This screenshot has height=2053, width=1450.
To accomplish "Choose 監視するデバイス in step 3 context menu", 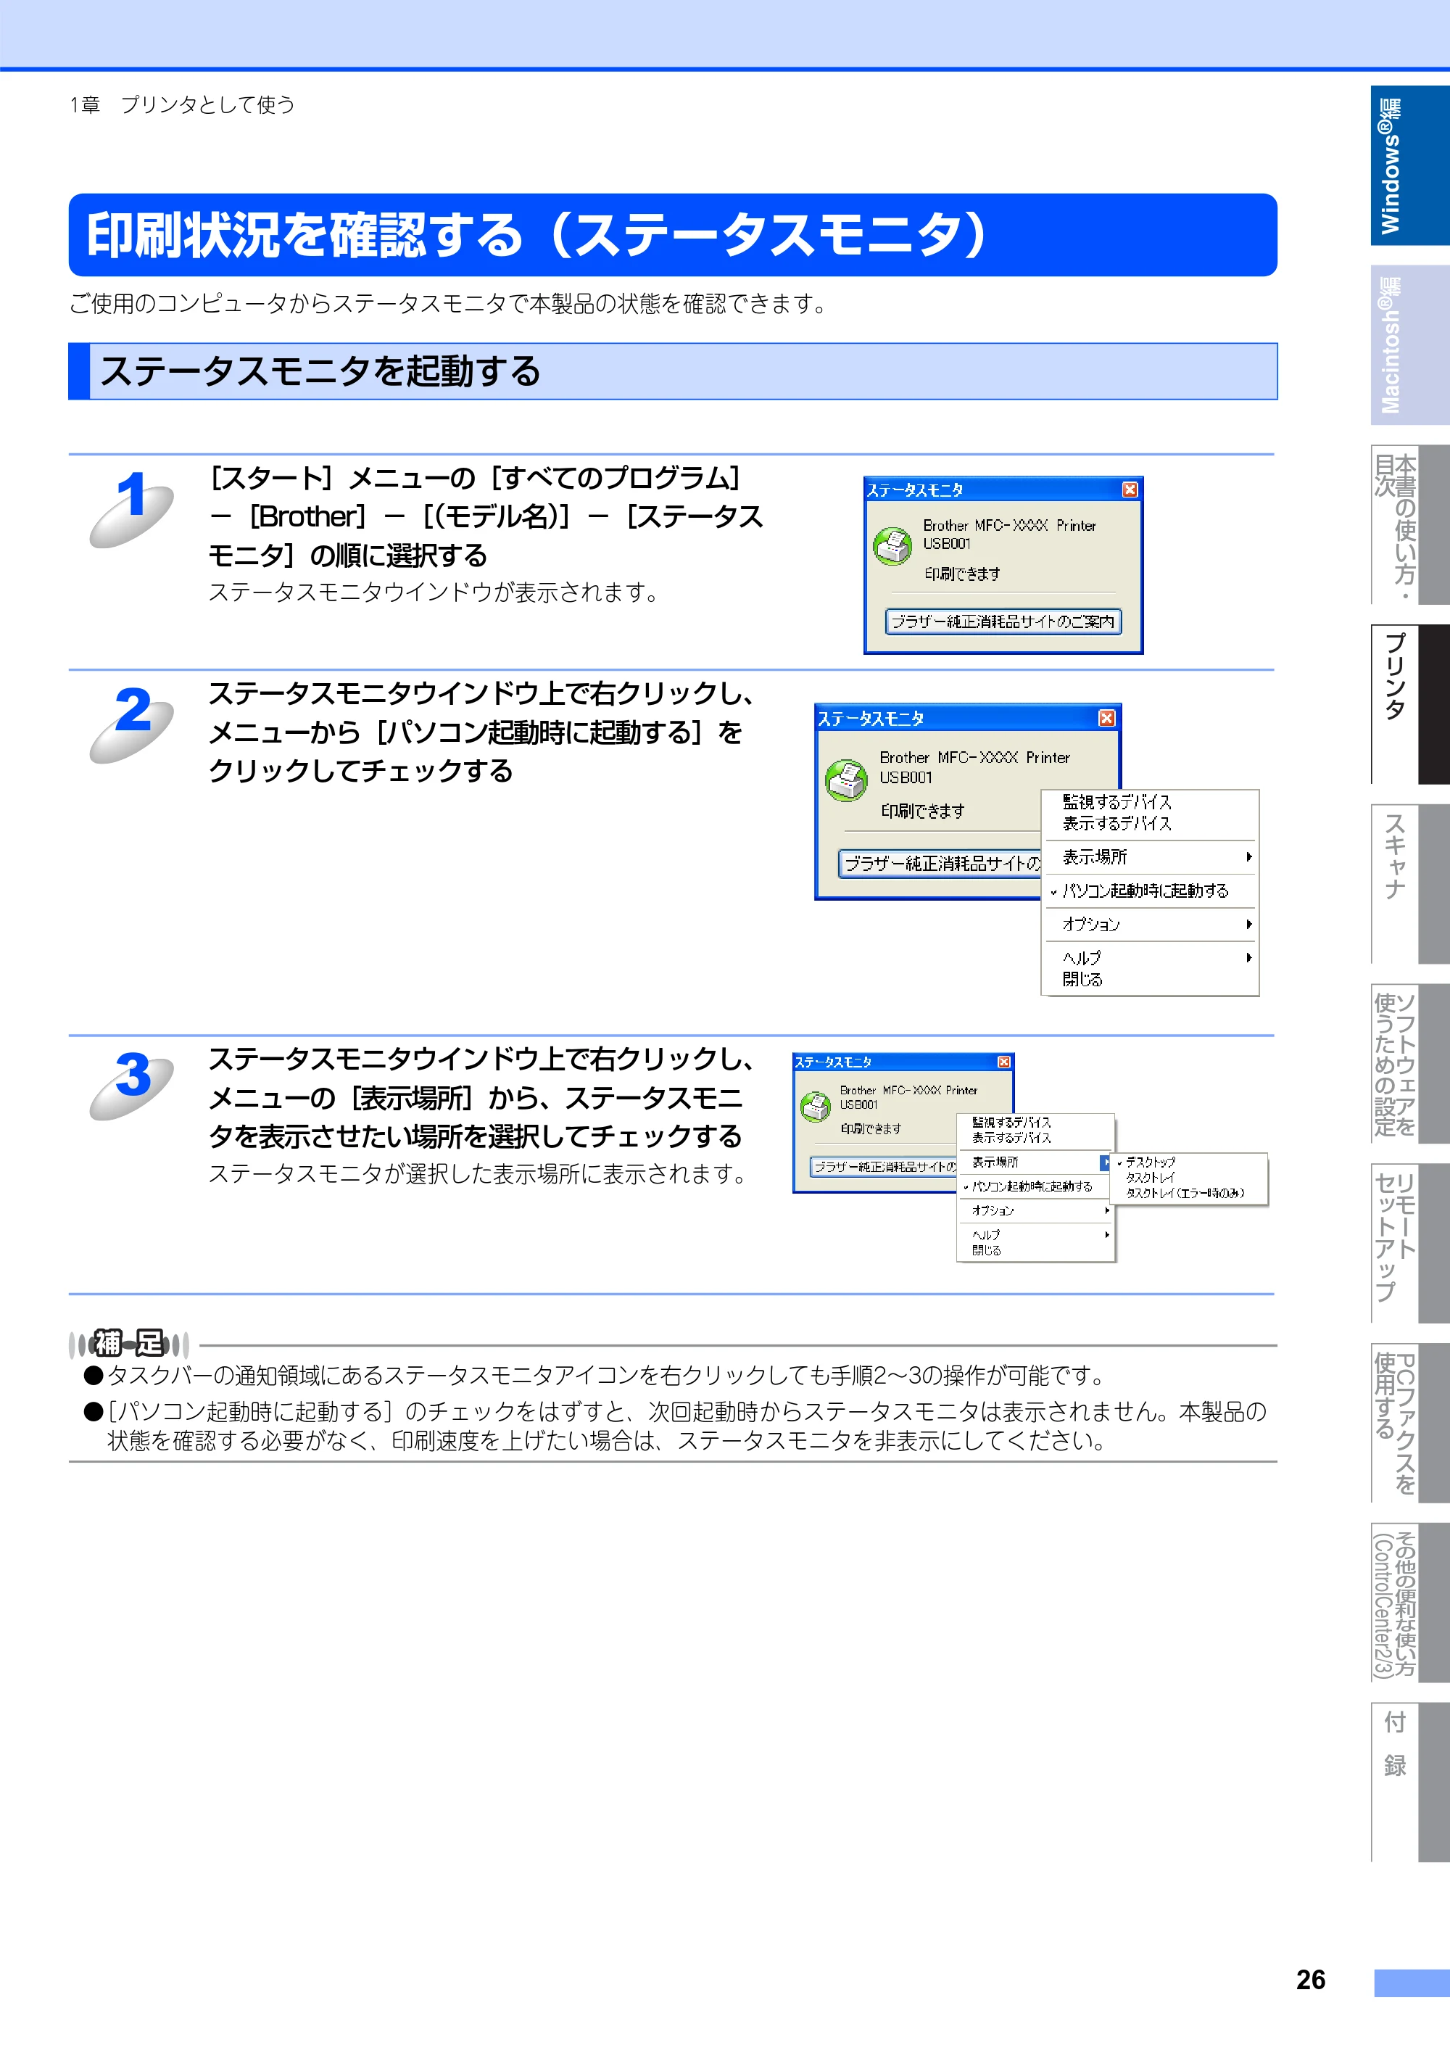I will click(x=1011, y=1122).
